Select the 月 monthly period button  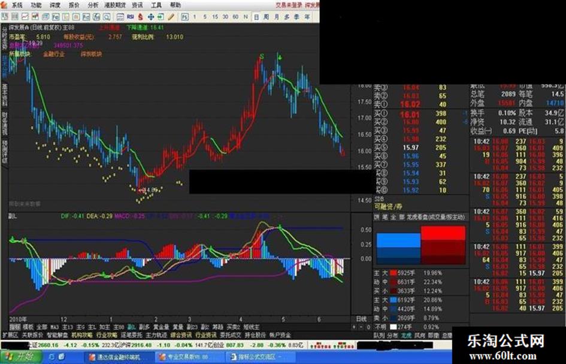(277, 17)
